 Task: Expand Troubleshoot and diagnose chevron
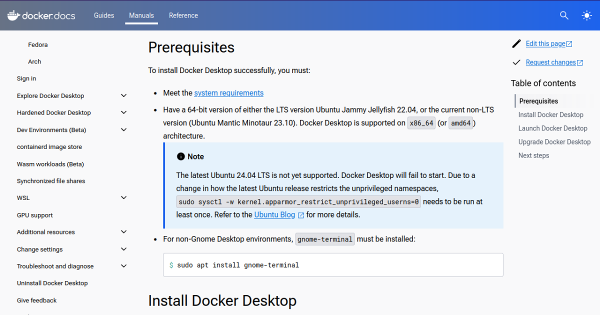click(124, 266)
